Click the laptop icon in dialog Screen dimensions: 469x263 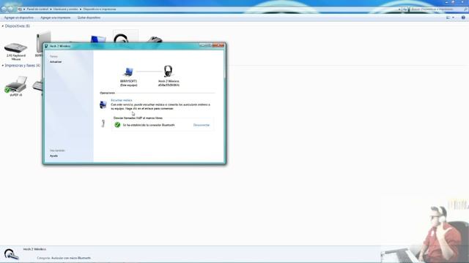(x=128, y=72)
